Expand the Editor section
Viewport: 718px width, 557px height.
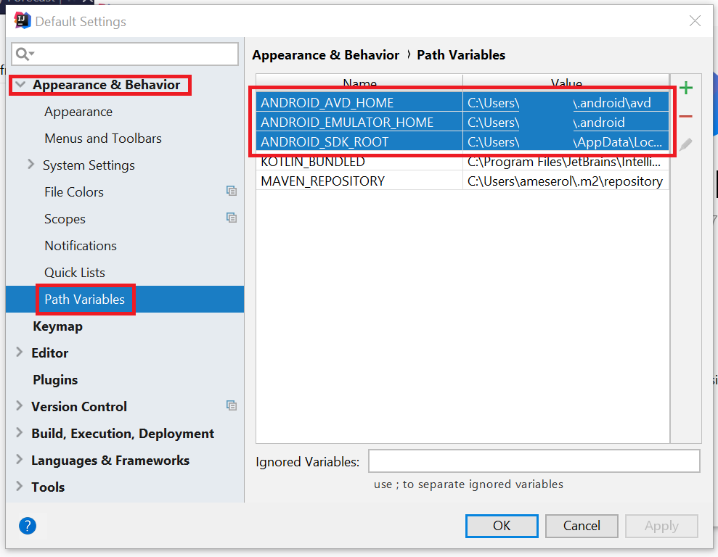pyautogui.click(x=19, y=352)
